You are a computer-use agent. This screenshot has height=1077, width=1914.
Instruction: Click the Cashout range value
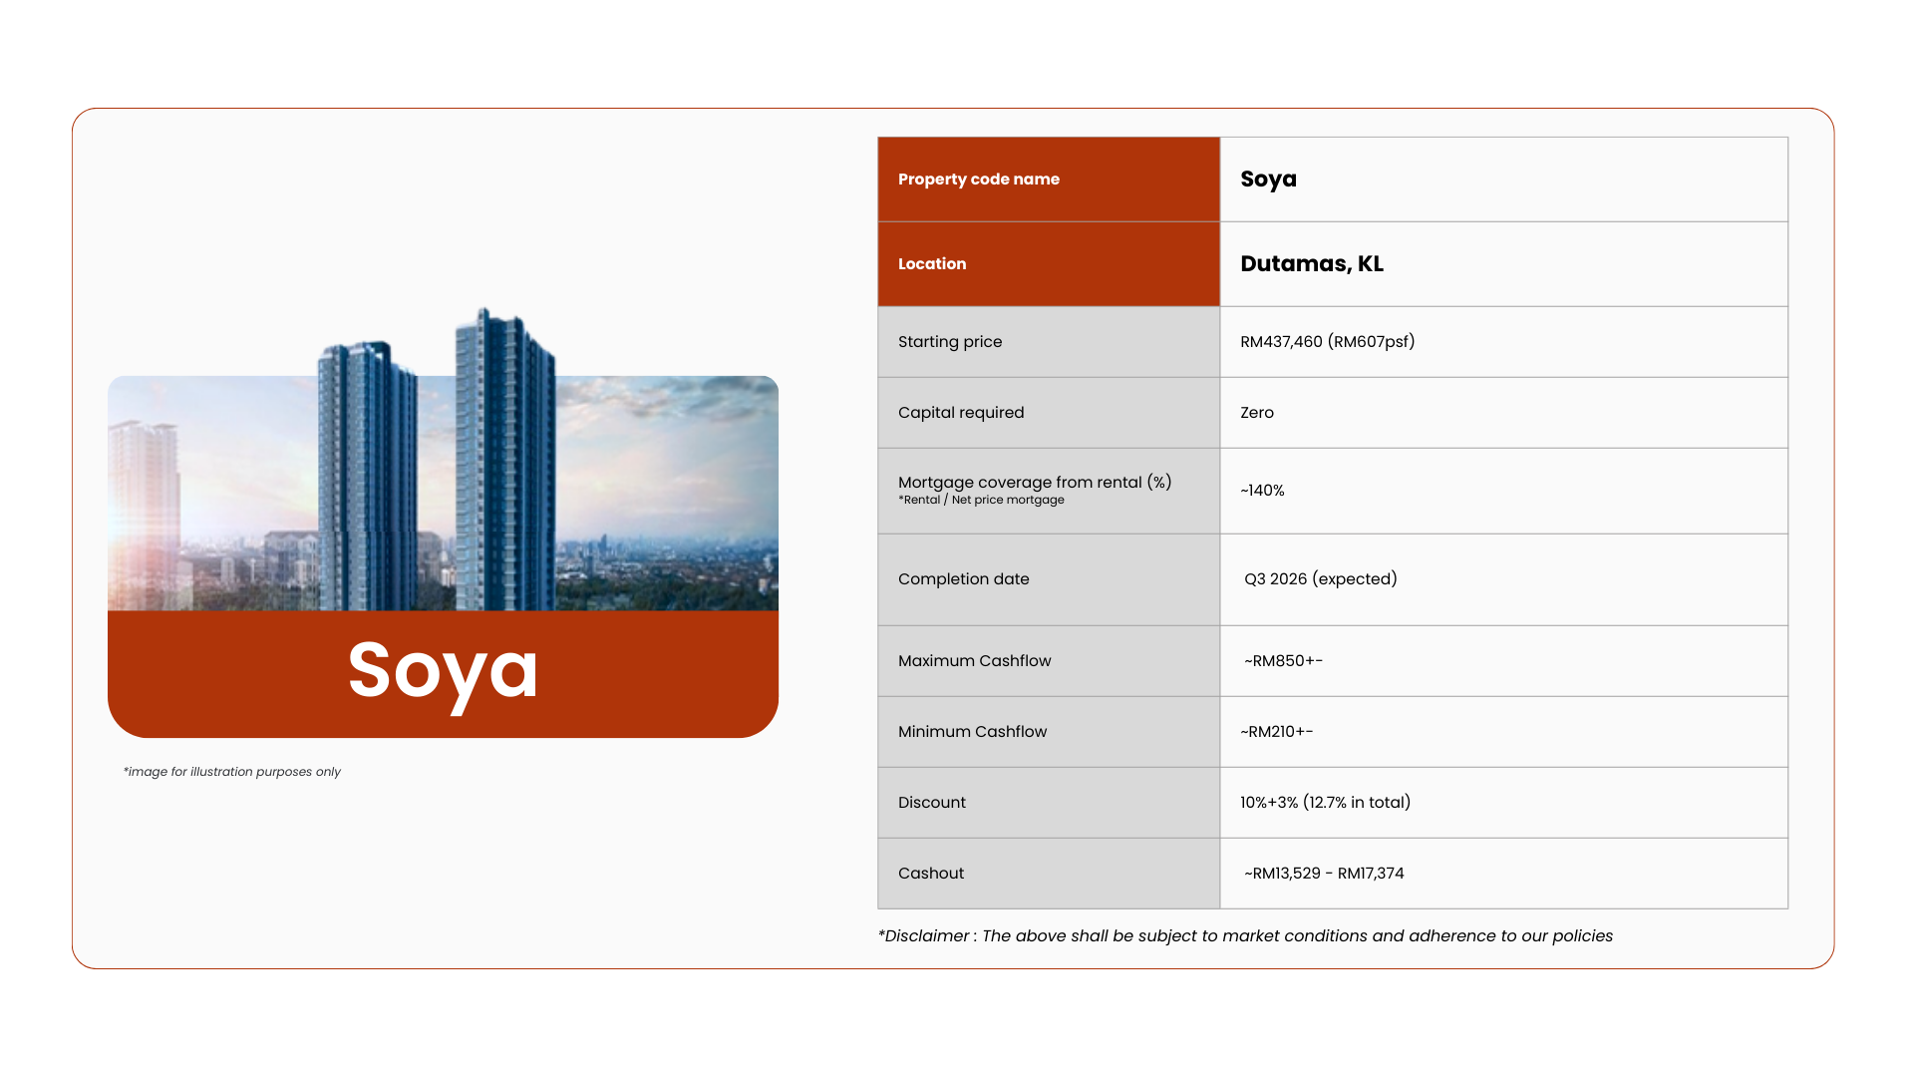coord(1323,874)
